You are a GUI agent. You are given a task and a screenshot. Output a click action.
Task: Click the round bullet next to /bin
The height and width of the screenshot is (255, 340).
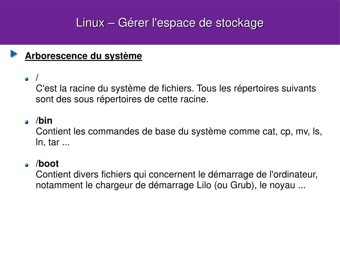[27, 122]
